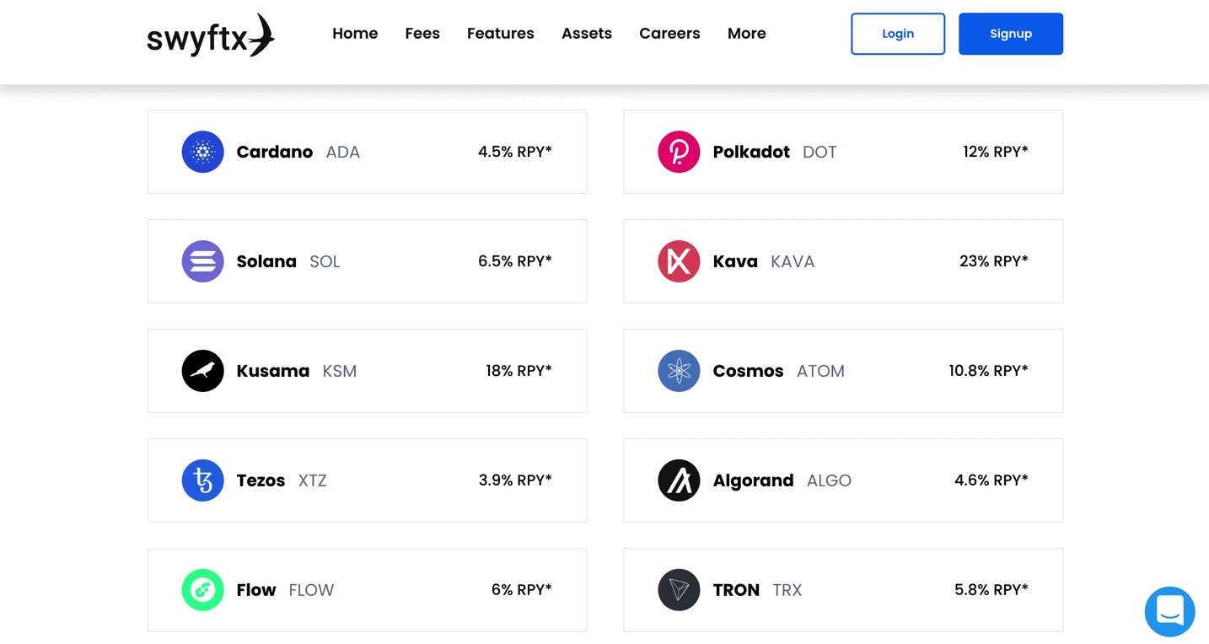
Task: Click the Login button
Action: pyautogui.click(x=898, y=34)
